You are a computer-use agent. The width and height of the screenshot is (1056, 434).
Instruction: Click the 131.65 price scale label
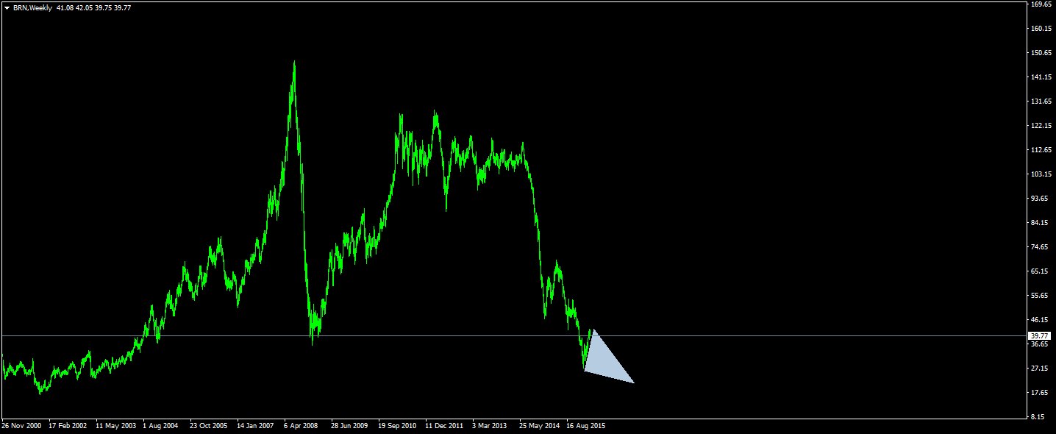pyautogui.click(x=1041, y=102)
